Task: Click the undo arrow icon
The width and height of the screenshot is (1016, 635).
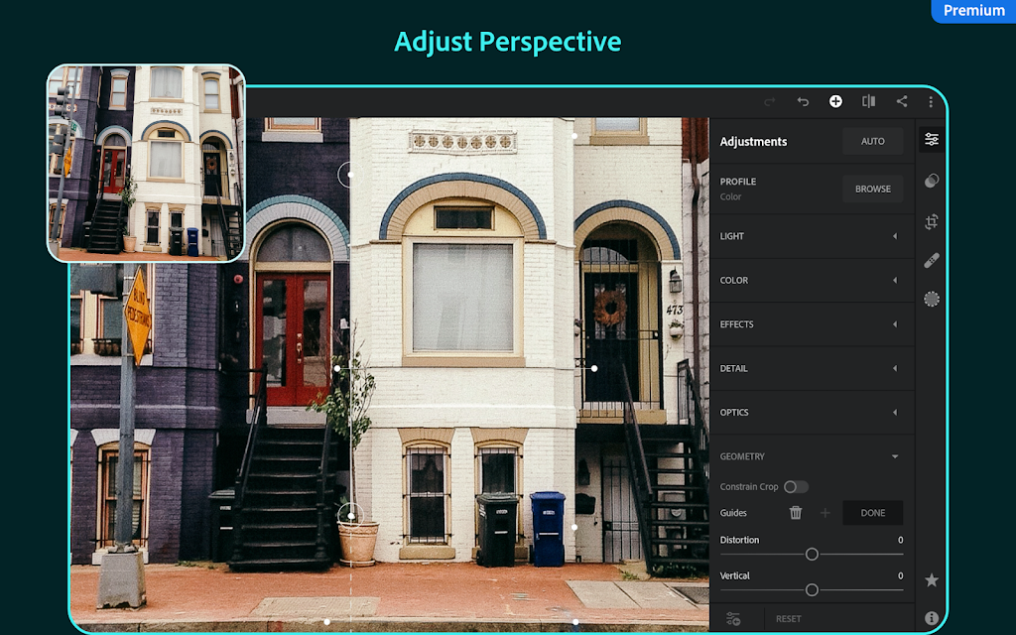Action: click(803, 102)
